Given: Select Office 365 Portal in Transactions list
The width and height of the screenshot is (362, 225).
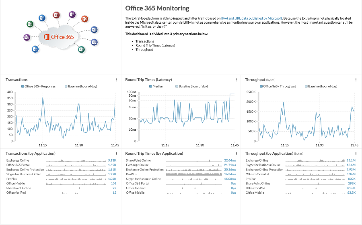Looking at the screenshot, I should 61,165.
